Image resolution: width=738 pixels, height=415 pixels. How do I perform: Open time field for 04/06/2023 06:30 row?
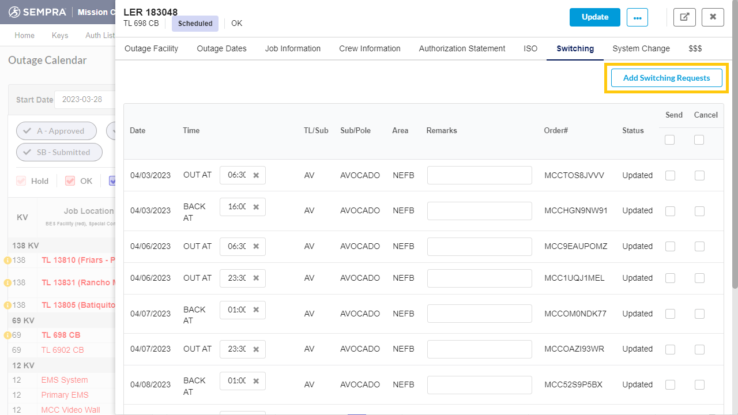[236, 246]
